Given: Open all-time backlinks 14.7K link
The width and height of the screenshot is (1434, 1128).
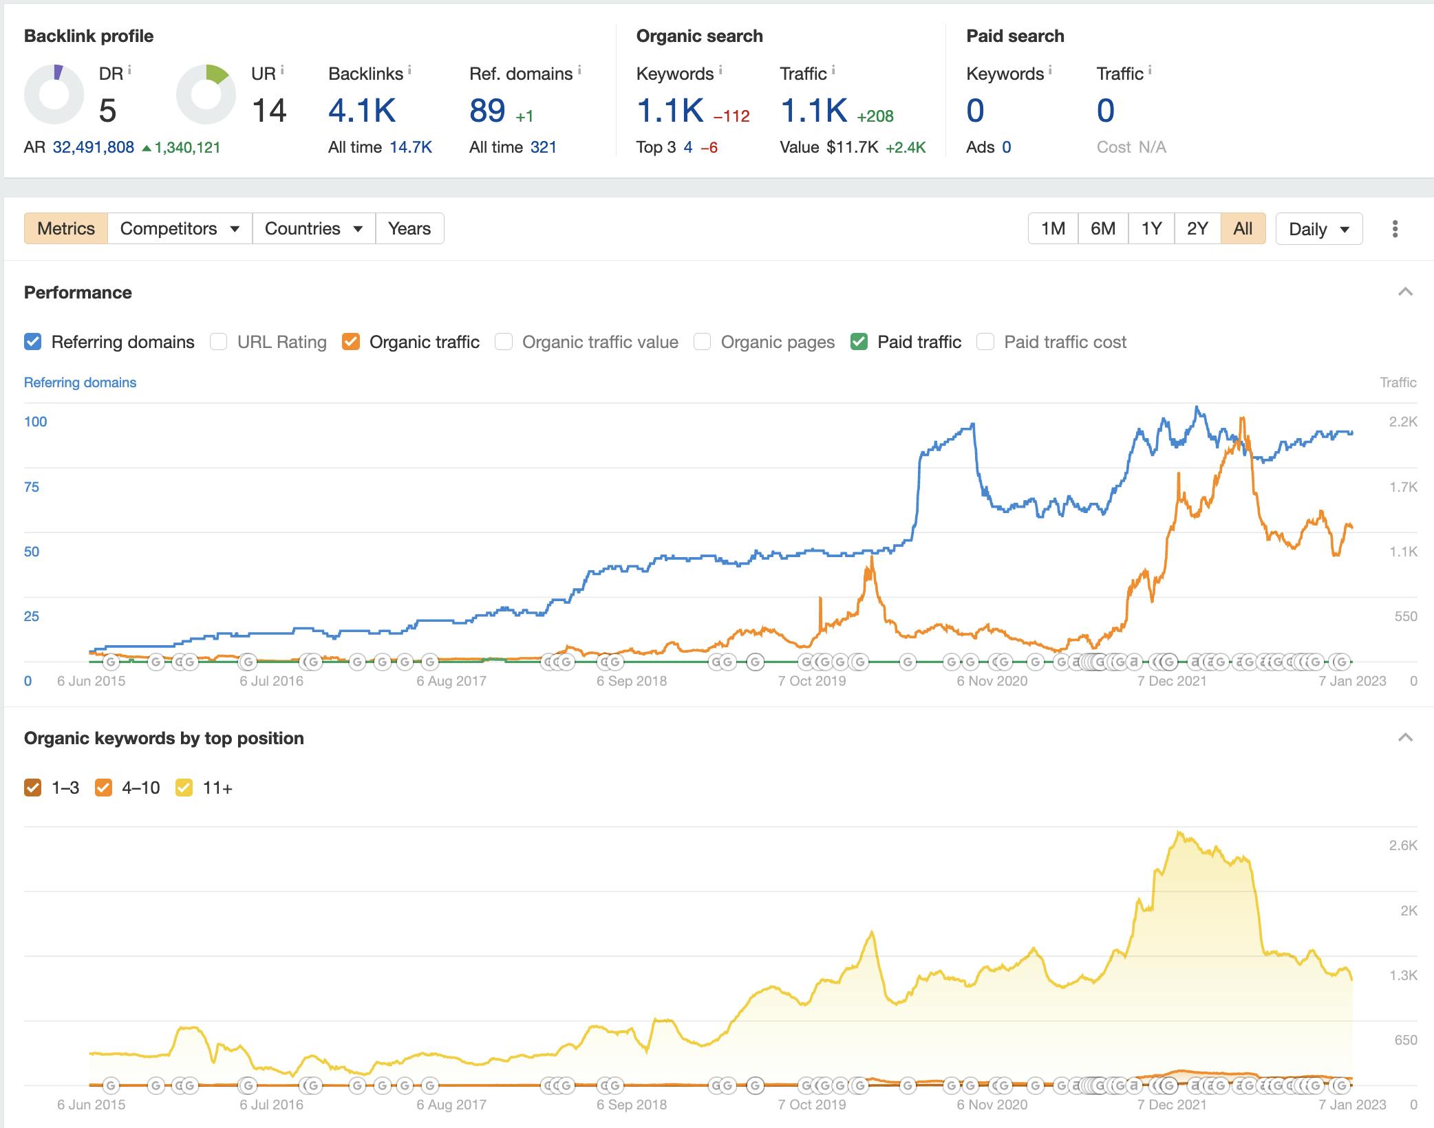Looking at the screenshot, I should pyautogui.click(x=411, y=147).
